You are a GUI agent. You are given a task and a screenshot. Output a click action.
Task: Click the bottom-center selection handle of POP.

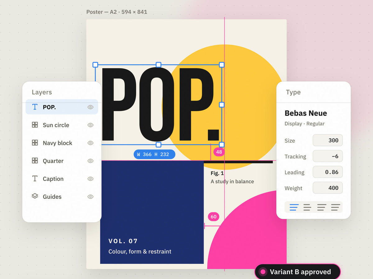pyautogui.click(x=159, y=145)
